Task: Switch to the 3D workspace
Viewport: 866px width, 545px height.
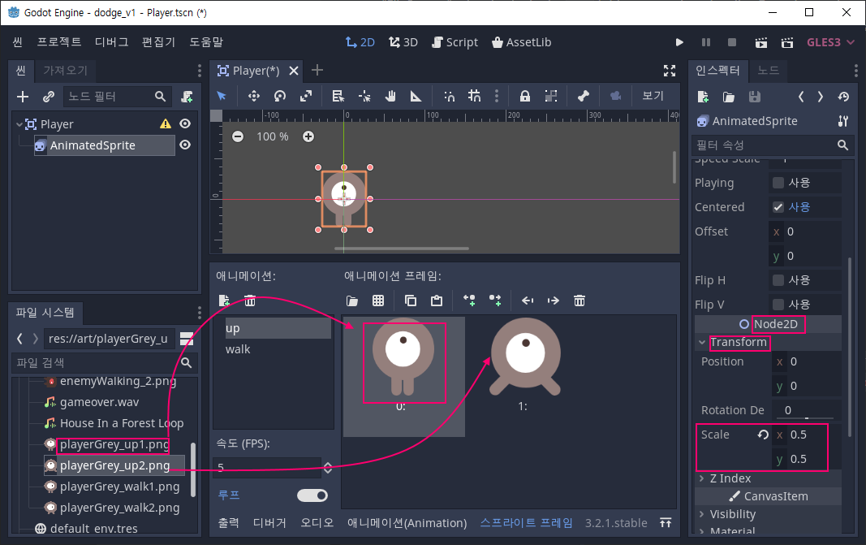Action: [403, 42]
